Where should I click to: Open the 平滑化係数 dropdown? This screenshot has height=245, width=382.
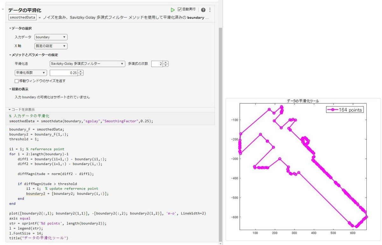coord(31,73)
